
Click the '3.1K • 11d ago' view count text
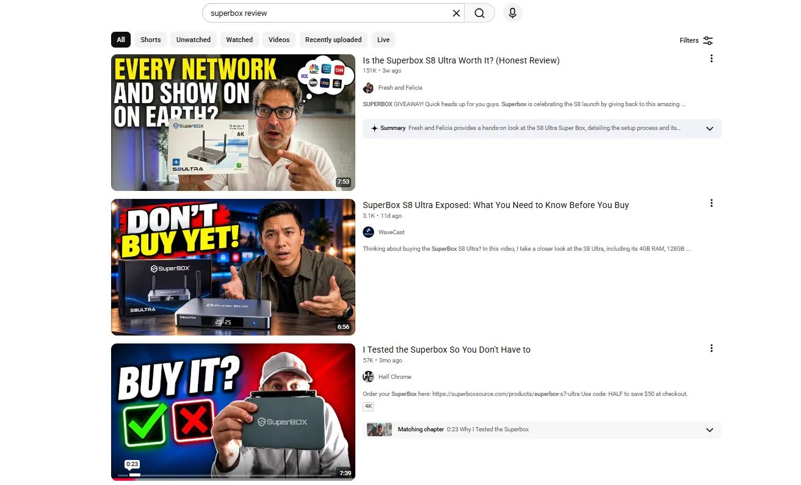click(382, 216)
